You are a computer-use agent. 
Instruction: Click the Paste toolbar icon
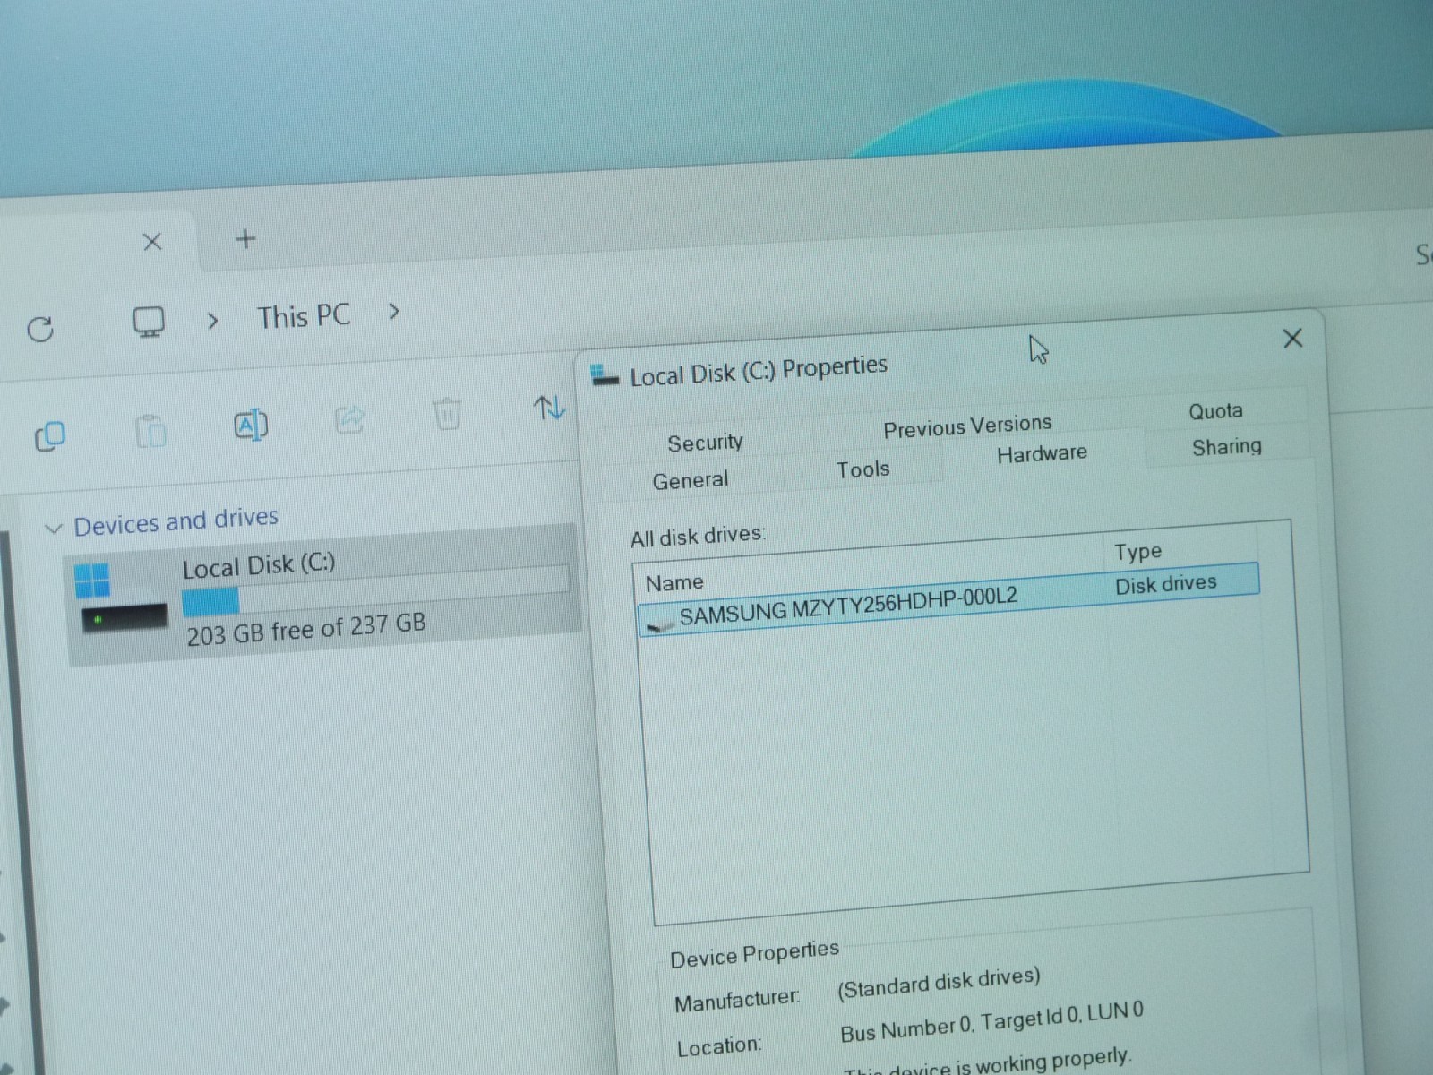point(150,431)
